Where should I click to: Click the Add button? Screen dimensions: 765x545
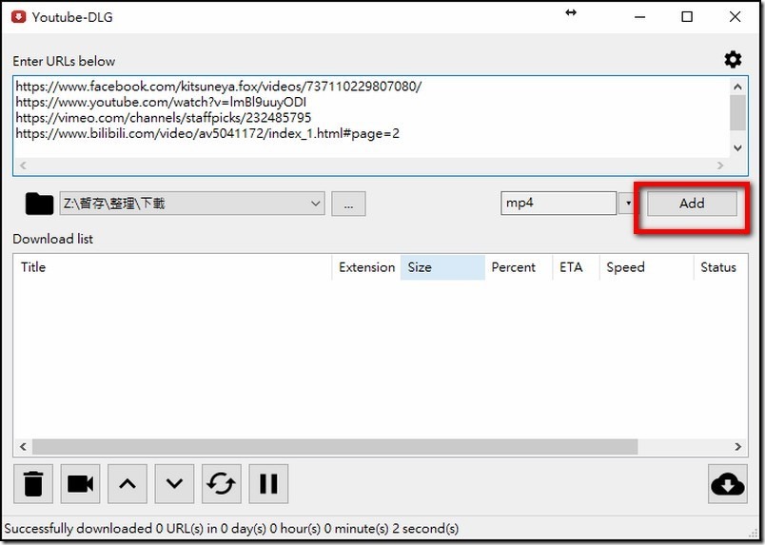(x=692, y=204)
